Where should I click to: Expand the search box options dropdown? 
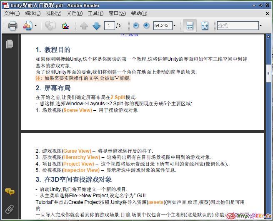click(x=261, y=26)
